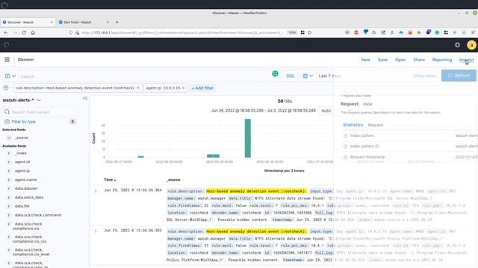Click the green Grammarly icon in search bar
Screen dimensions: 478x268
click(275, 74)
